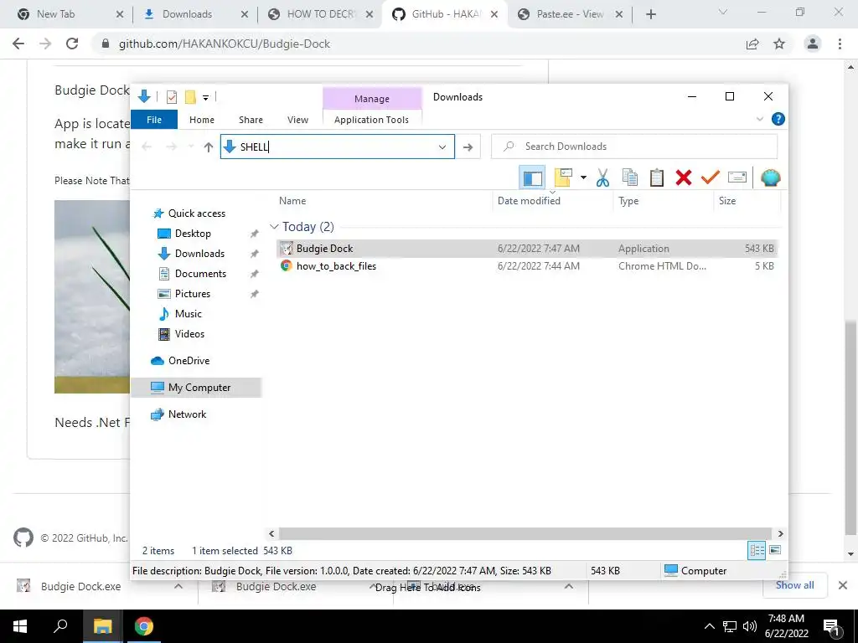Open the options arrow for the third download item
Image resolution: width=858 pixels, height=643 pixels.
tap(569, 586)
